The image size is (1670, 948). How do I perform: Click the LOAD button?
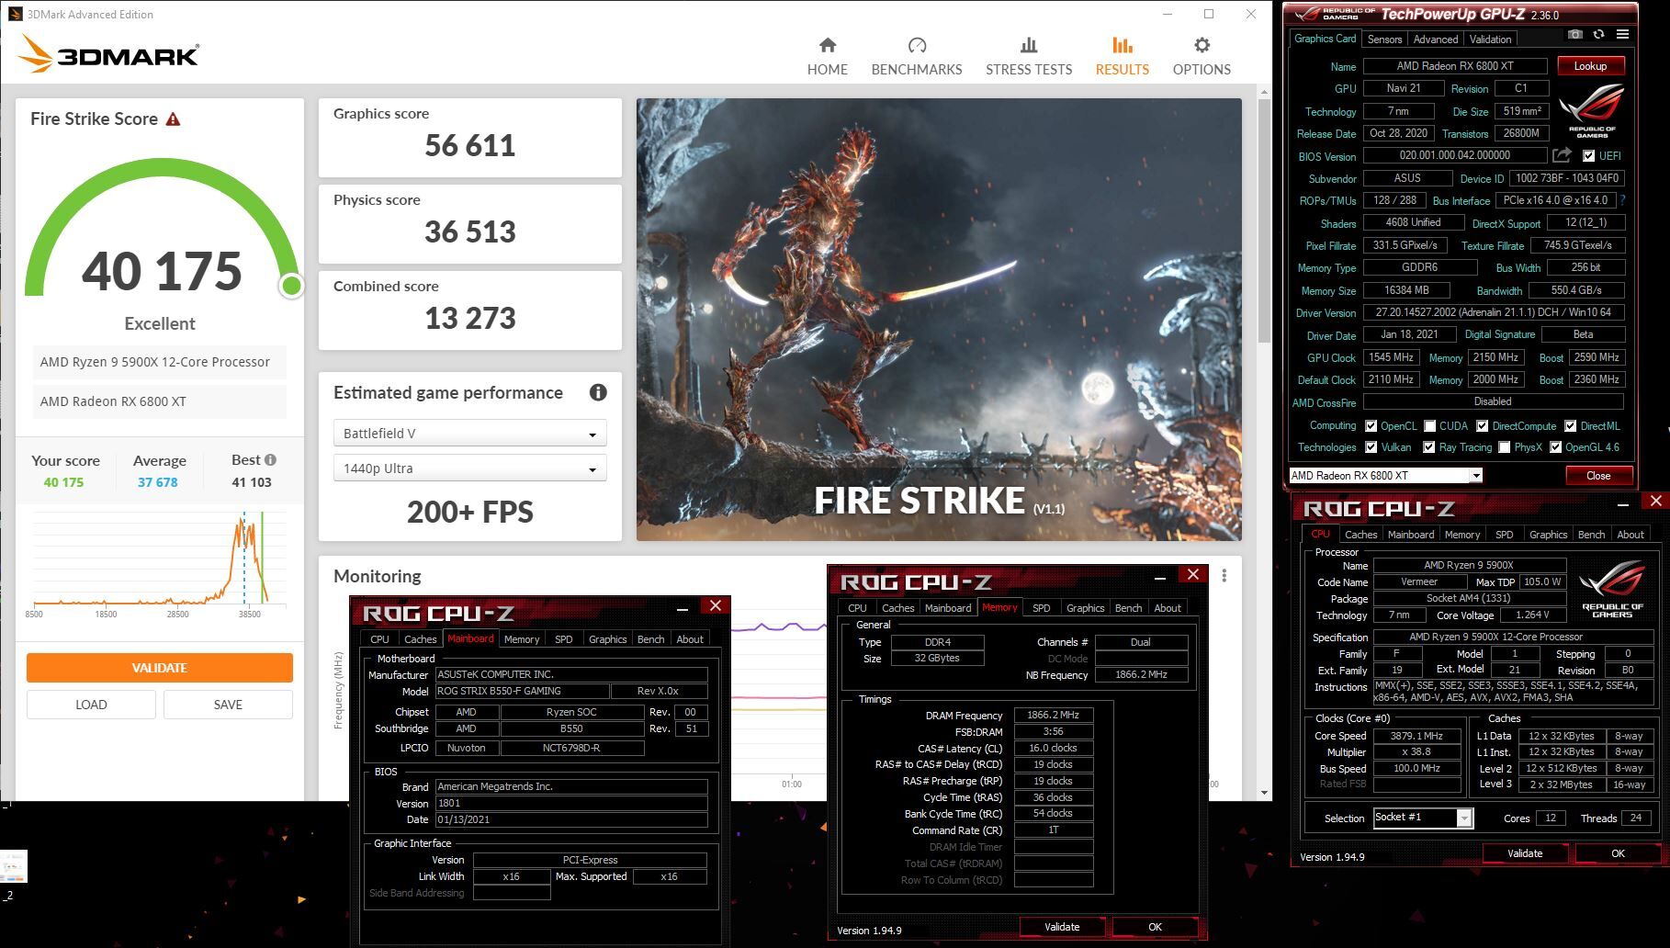[x=91, y=705]
